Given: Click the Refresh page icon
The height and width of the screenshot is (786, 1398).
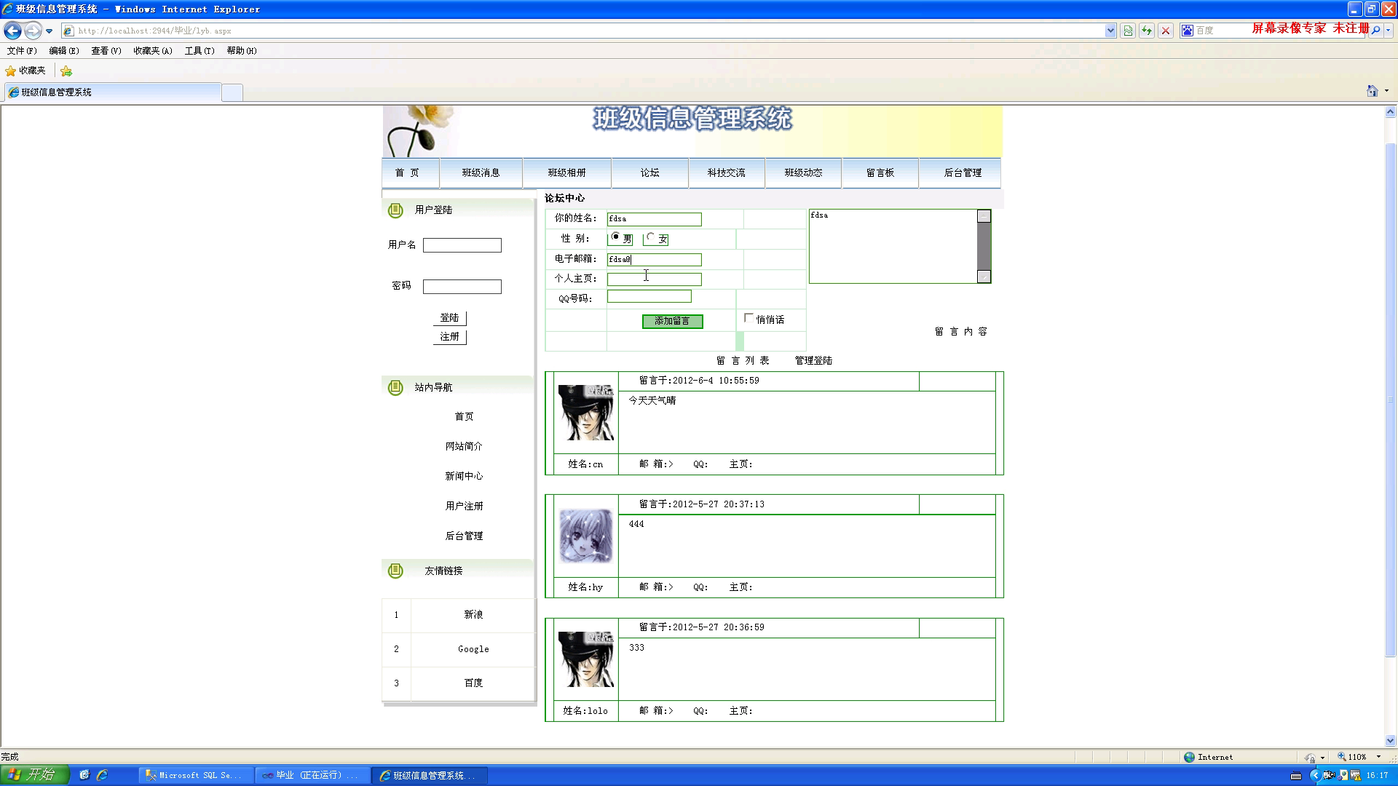Looking at the screenshot, I should [1147, 31].
